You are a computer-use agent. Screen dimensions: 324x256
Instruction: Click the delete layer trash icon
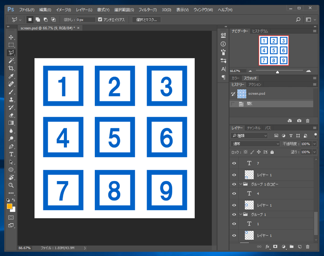pyautogui.click(x=307, y=246)
